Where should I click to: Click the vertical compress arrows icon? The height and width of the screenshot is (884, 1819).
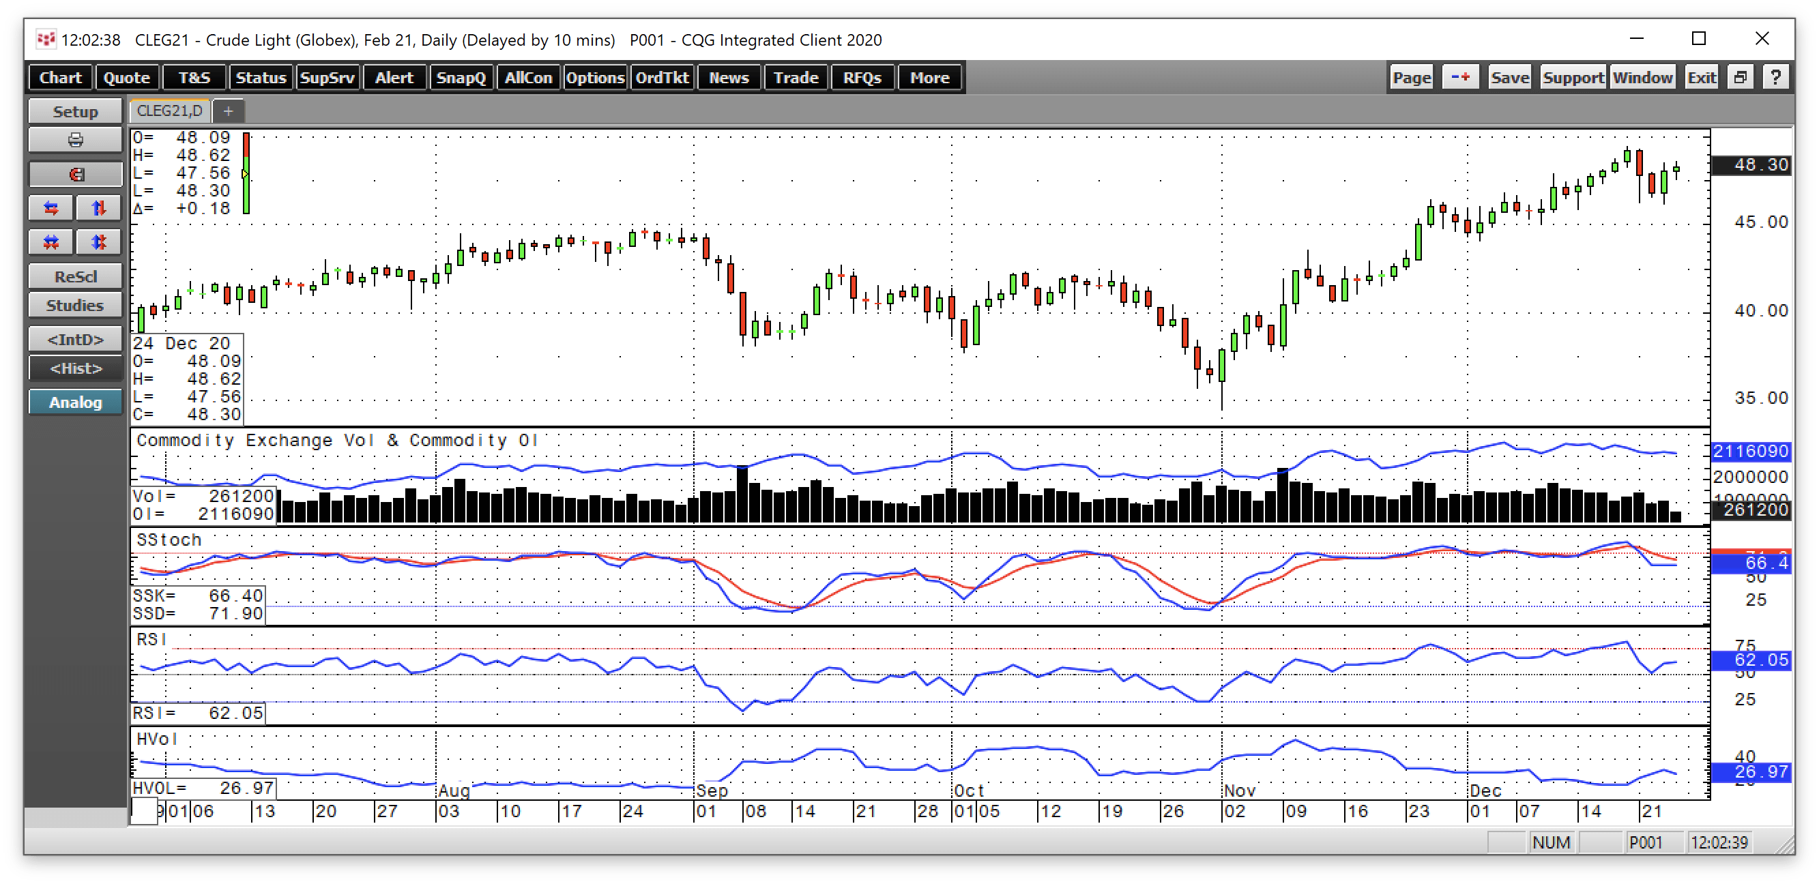pos(98,242)
